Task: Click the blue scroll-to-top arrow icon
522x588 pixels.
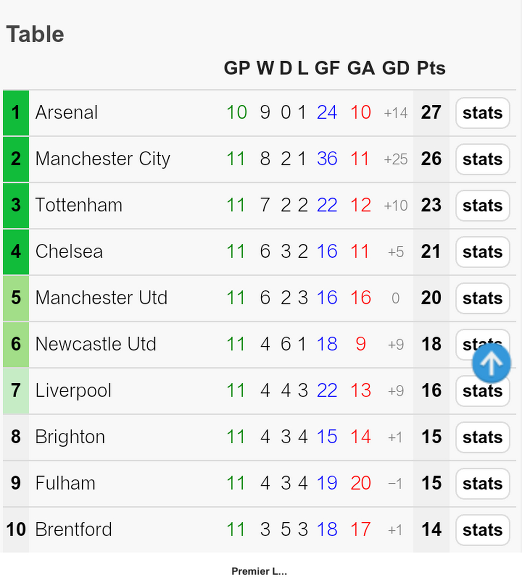Action: pos(491,363)
